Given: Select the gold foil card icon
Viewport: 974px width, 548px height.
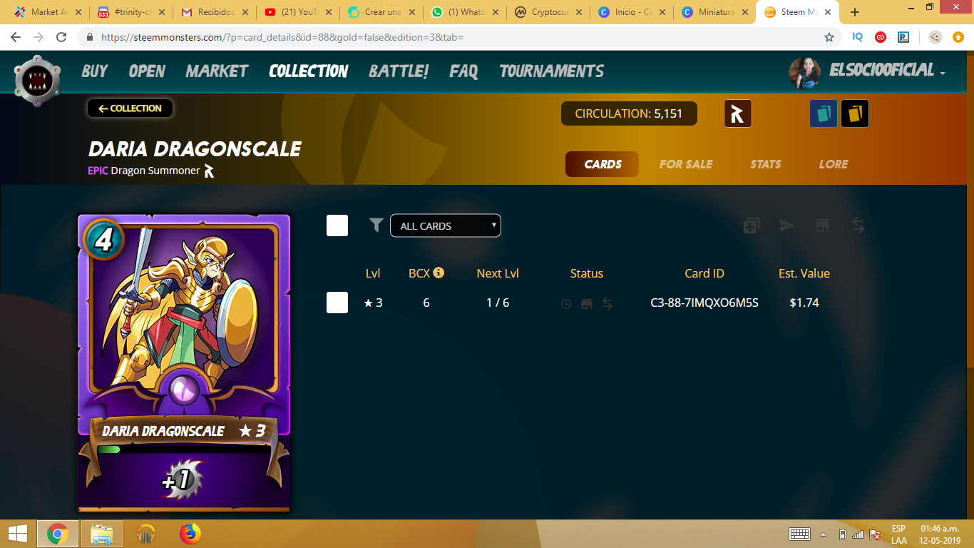Looking at the screenshot, I should (x=855, y=113).
